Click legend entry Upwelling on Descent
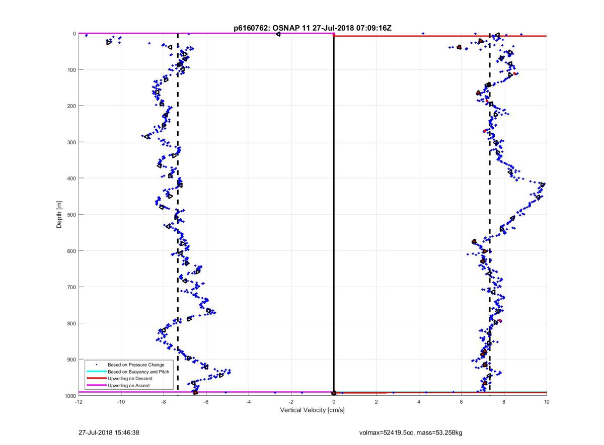This screenshot has width=604, height=445. coord(130,379)
